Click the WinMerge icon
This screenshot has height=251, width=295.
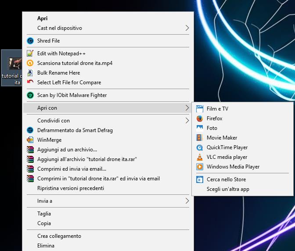coord(30,140)
